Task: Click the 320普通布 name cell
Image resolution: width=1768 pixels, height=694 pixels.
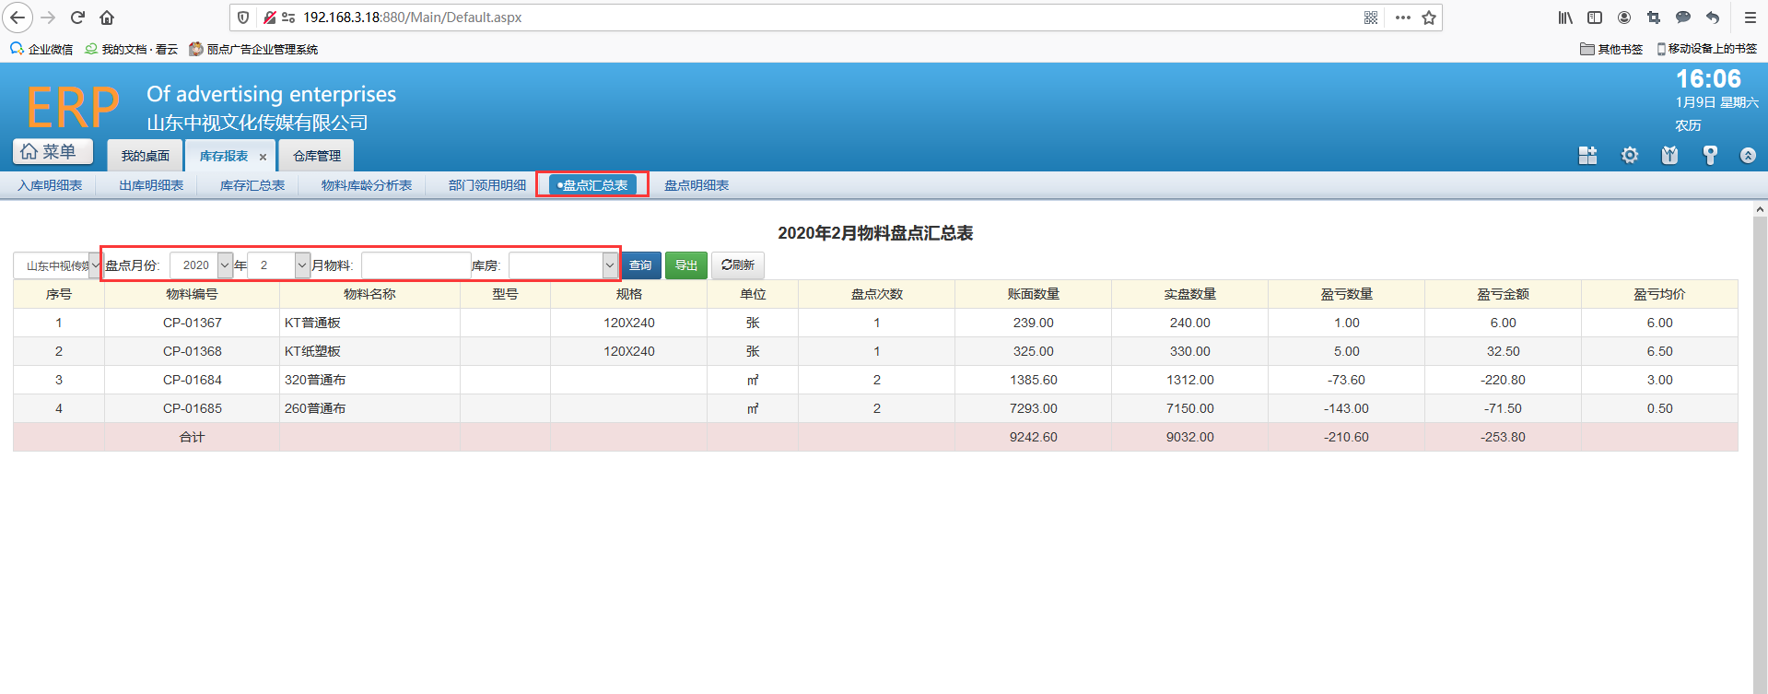Action: [x=369, y=380]
